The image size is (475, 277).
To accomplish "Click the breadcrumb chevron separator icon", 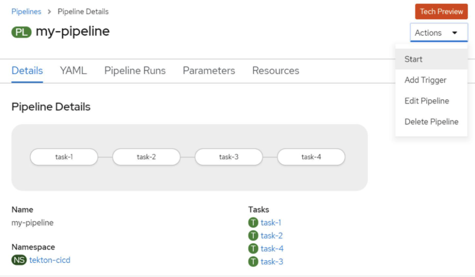I will point(49,12).
